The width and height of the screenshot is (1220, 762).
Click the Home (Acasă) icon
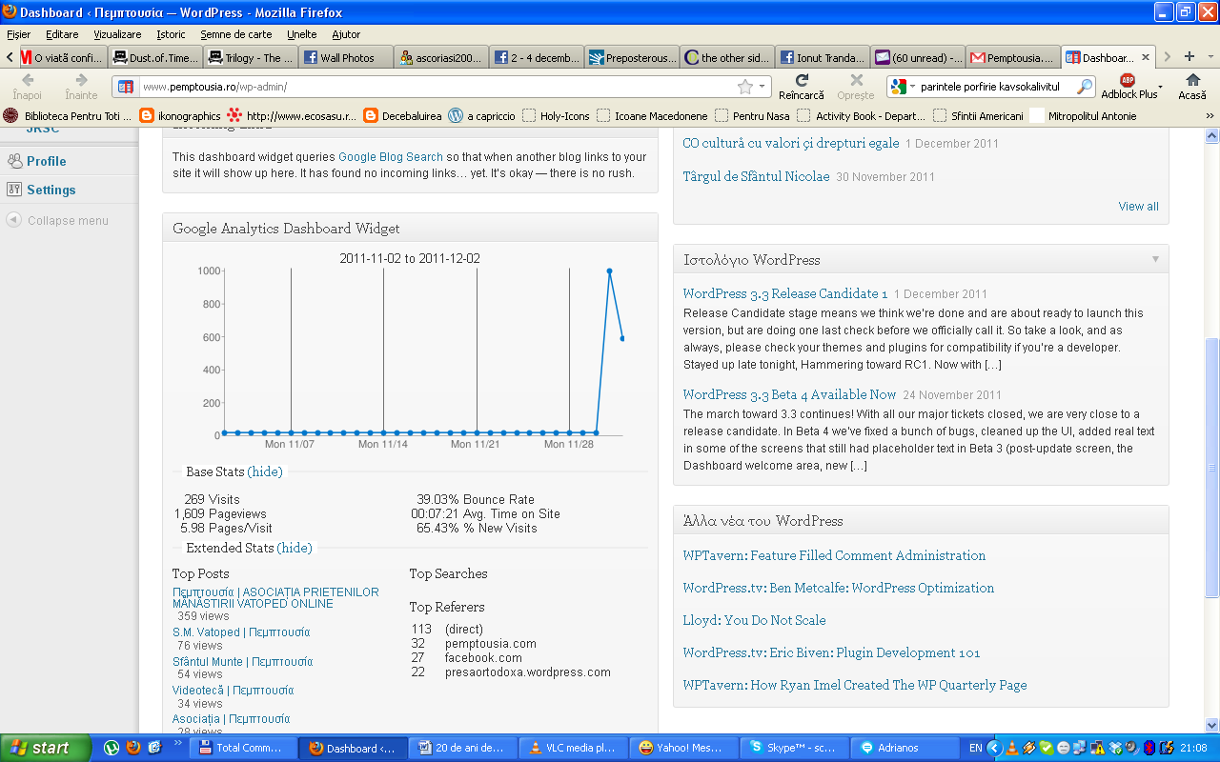coord(1191,81)
